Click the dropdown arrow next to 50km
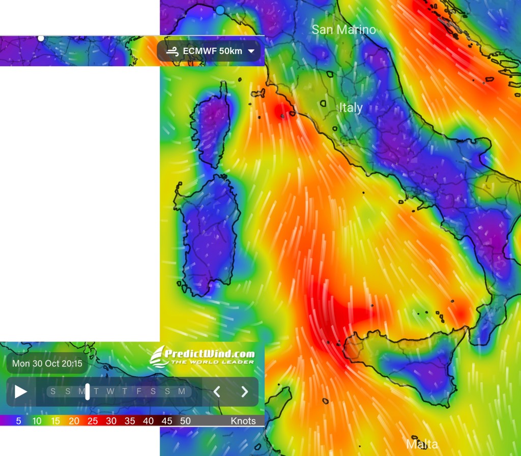The image size is (521, 456). coord(251,51)
